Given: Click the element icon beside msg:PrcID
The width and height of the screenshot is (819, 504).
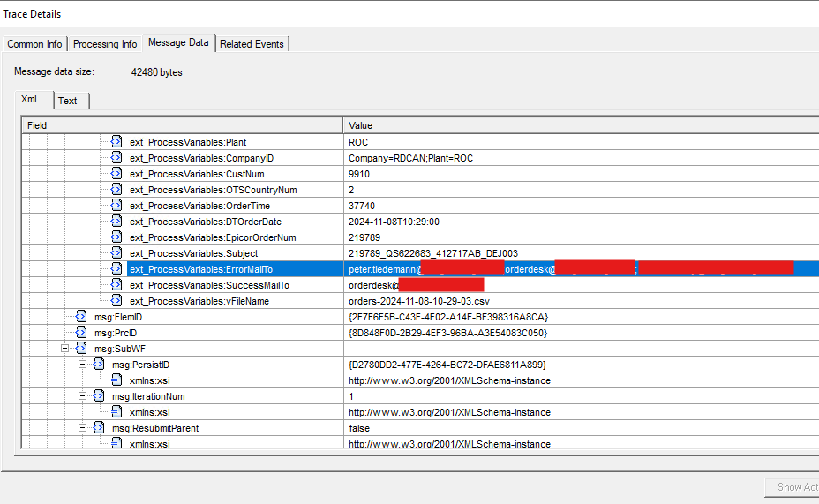Looking at the screenshot, I should coord(81,332).
